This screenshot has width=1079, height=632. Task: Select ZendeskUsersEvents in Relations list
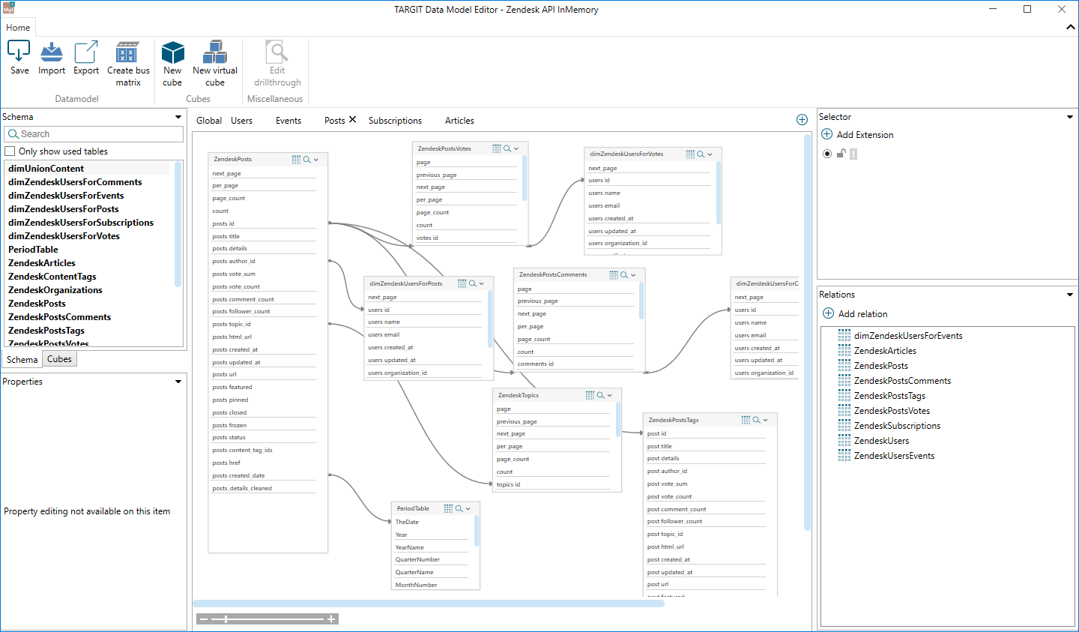coord(894,456)
